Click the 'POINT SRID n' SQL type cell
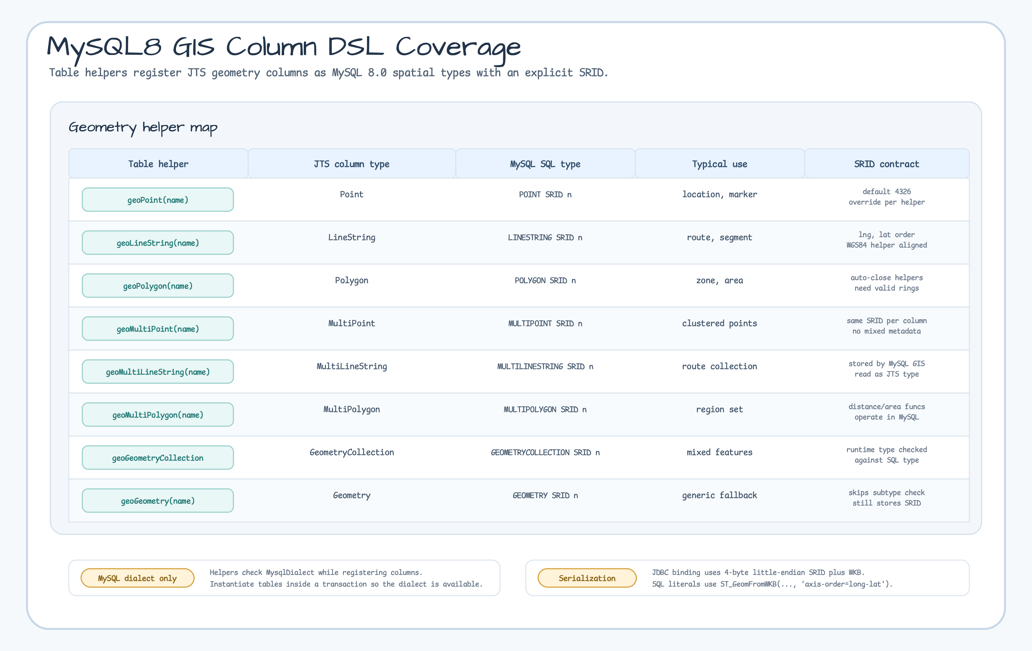 click(545, 195)
